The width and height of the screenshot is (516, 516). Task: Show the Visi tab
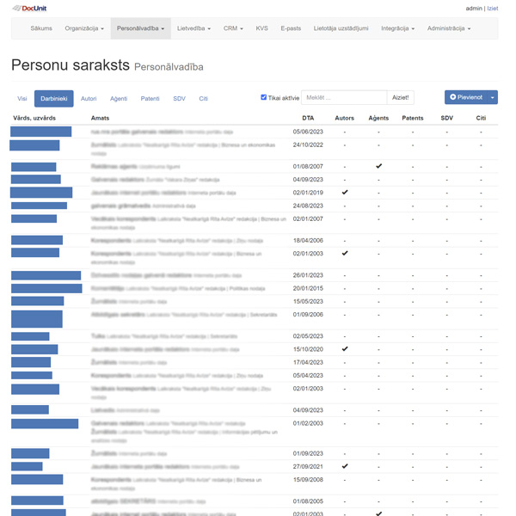pyautogui.click(x=22, y=99)
